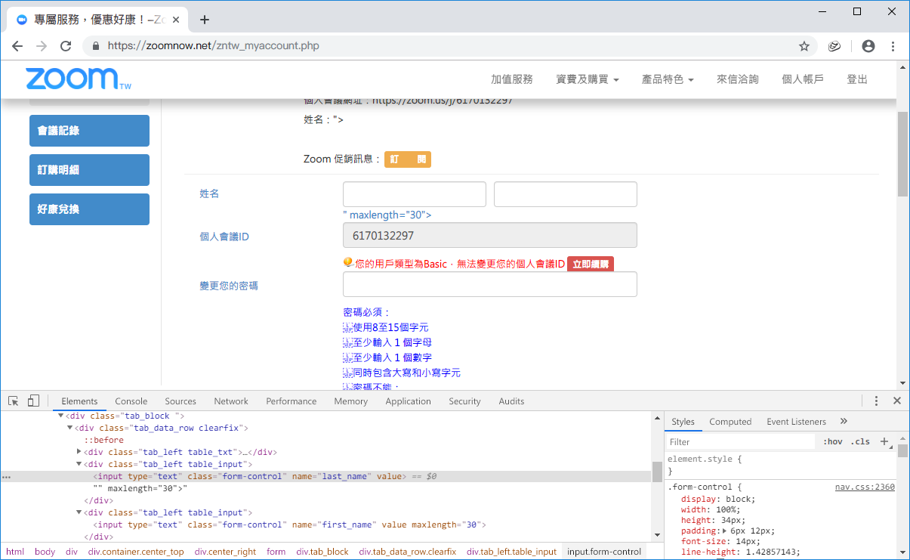Image resolution: width=910 pixels, height=560 pixels.
Task: Reload the current page
Action: point(66,46)
